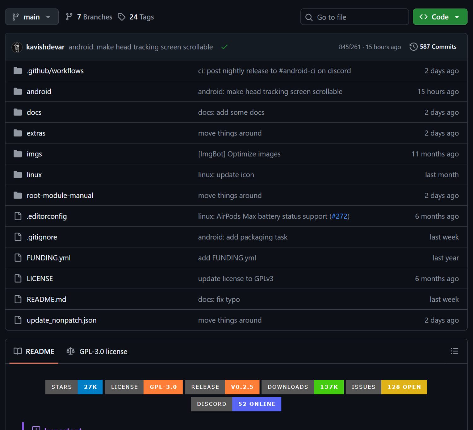
Task: Click the file icon beside LICENSE
Action: (x=18, y=278)
